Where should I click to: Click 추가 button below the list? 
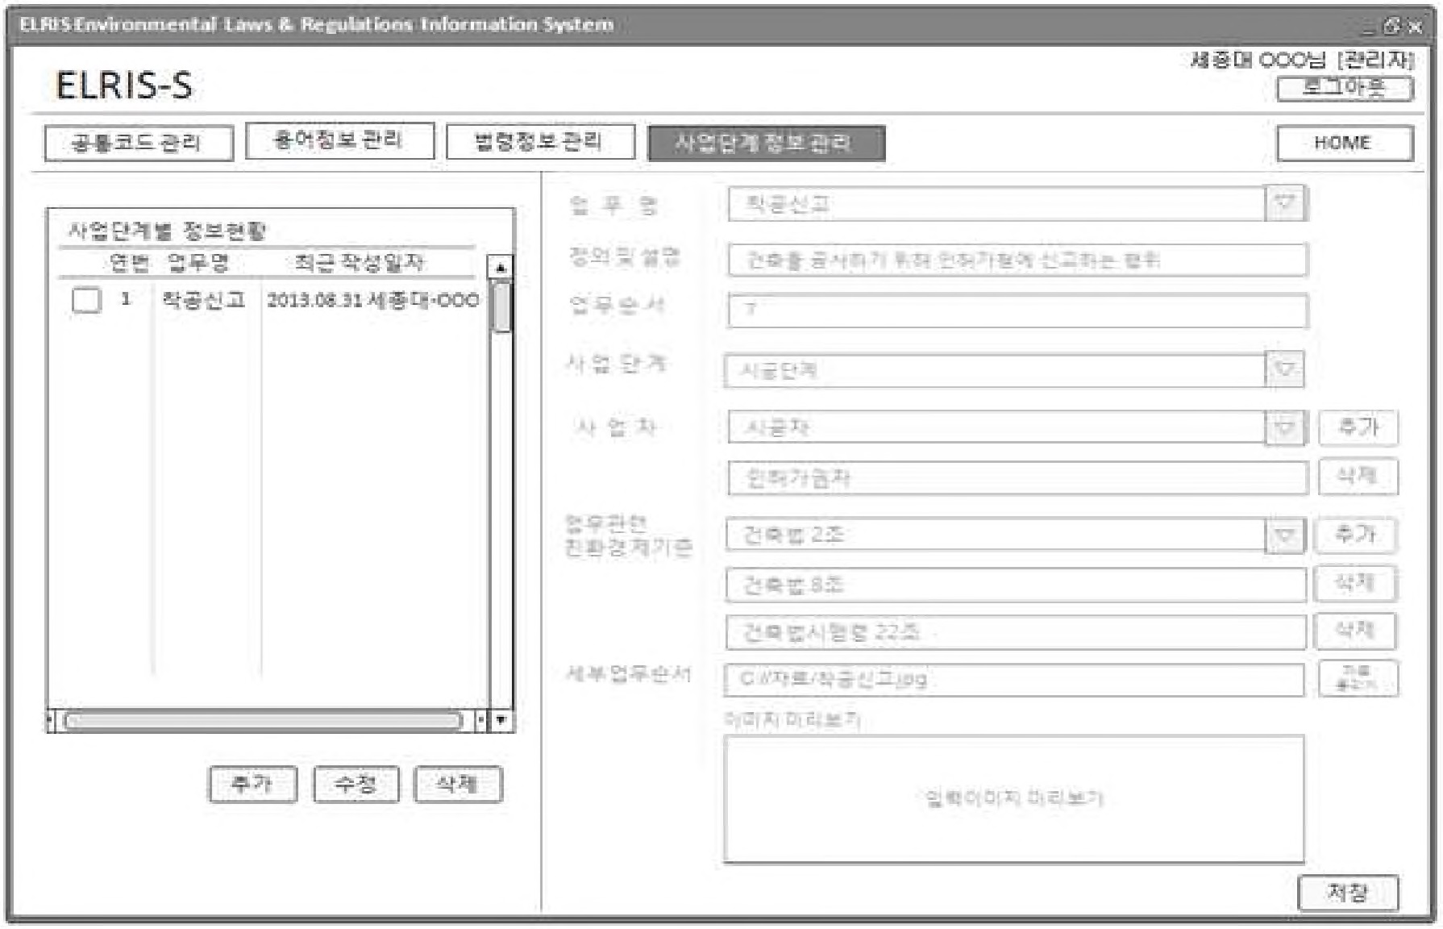click(x=252, y=784)
